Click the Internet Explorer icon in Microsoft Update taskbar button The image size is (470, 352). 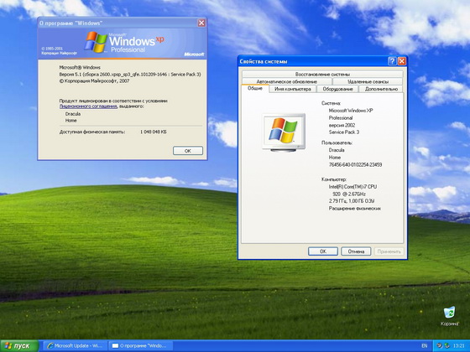click(x=50, y=345)
